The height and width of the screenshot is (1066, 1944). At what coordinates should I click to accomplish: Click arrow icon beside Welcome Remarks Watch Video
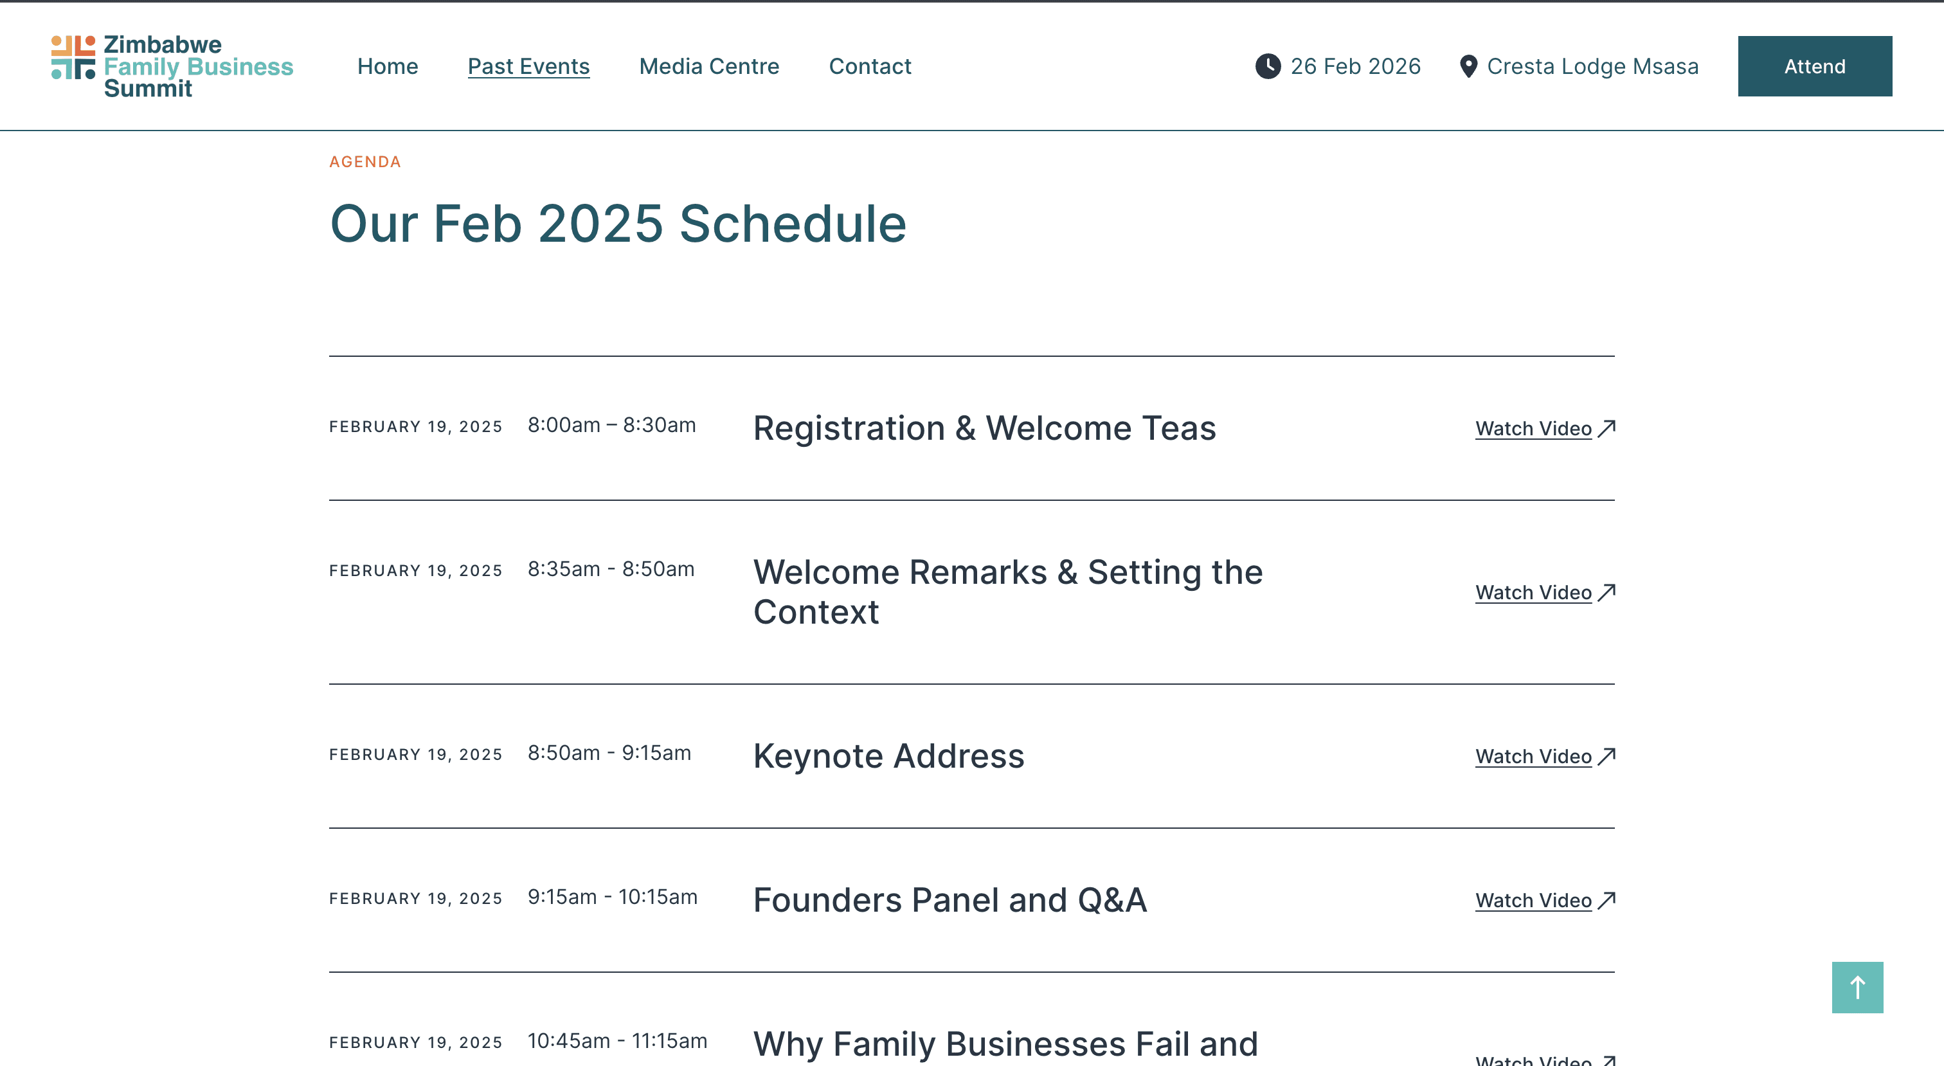1607,592
